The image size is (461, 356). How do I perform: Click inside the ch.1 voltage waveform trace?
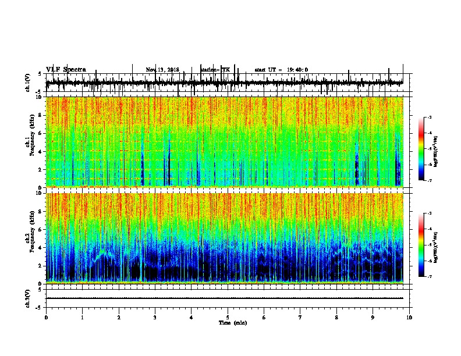pos(225,83)
